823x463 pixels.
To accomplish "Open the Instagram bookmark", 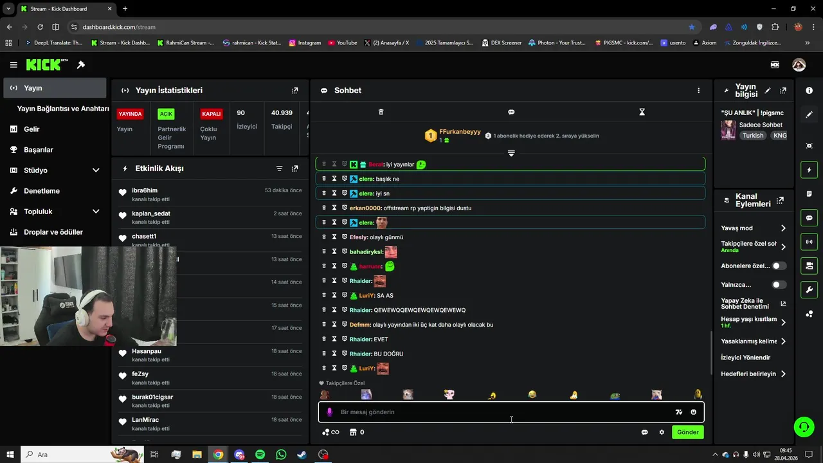I will coord(305,43).
